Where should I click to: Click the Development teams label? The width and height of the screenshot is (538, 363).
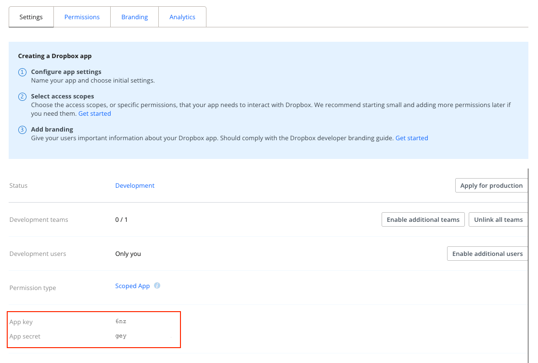(x=39, y=219)
